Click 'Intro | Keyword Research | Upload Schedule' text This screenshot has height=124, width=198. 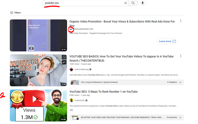pos(99,82)
